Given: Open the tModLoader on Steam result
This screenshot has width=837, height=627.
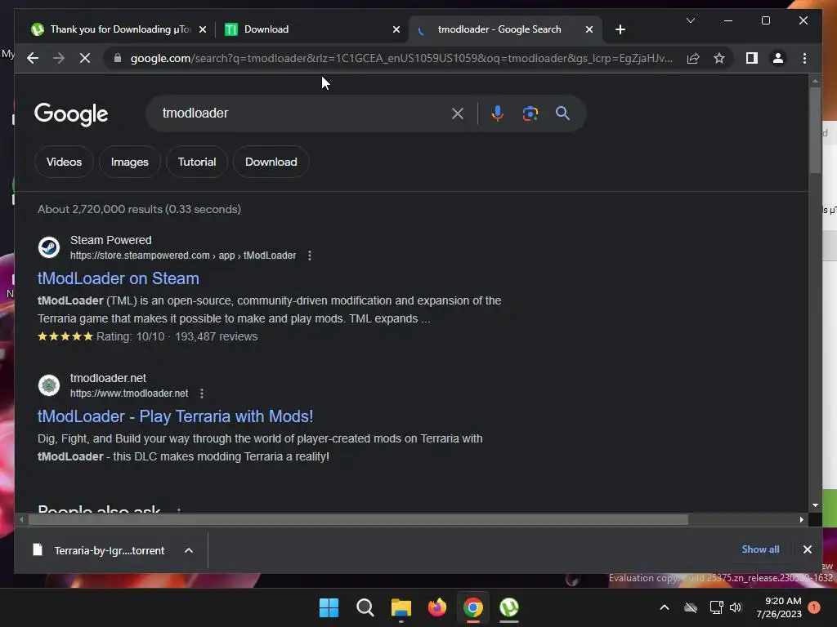Looking at the screenshot, I should 119,278.
